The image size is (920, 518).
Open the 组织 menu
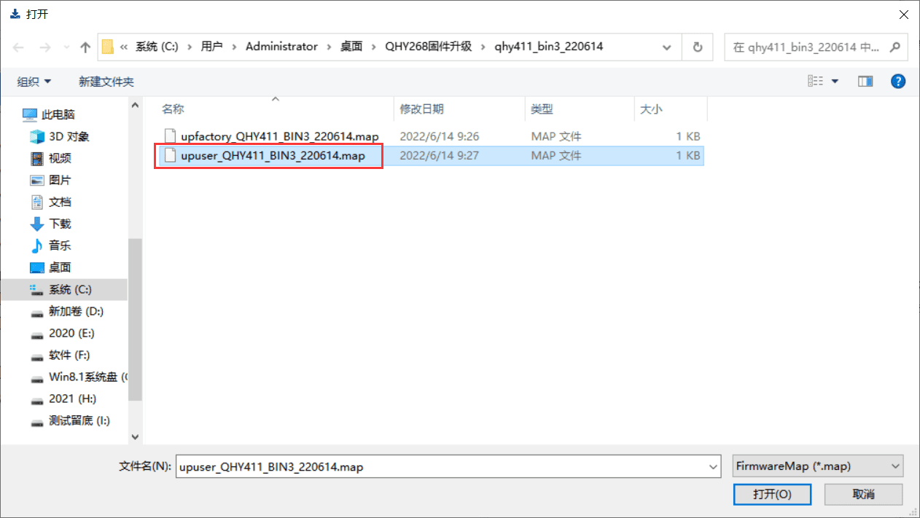click(34, 82)
